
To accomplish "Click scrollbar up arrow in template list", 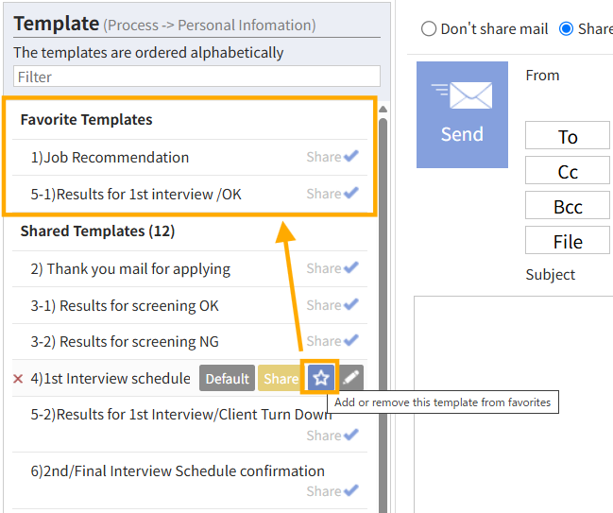I will pyautogui.click(x=383, y=109).
